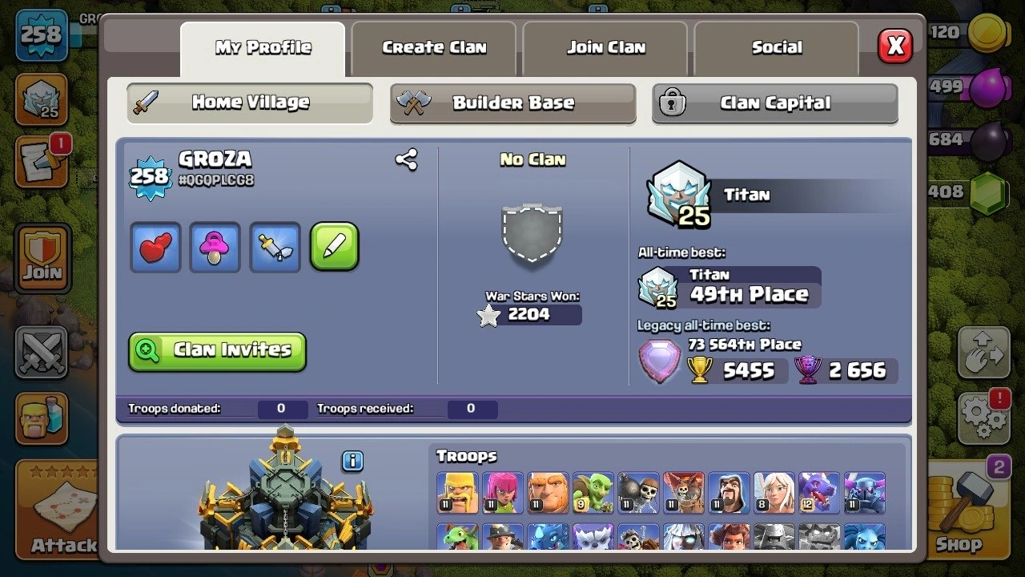Tap the share icon next to GROZA

pos(407,159)
